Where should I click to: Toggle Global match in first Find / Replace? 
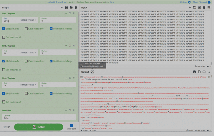(4, 29)
